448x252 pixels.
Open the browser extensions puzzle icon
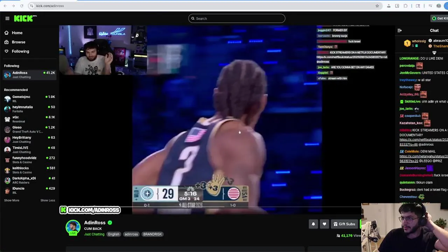pyautogui.click(x=406, y=6)
